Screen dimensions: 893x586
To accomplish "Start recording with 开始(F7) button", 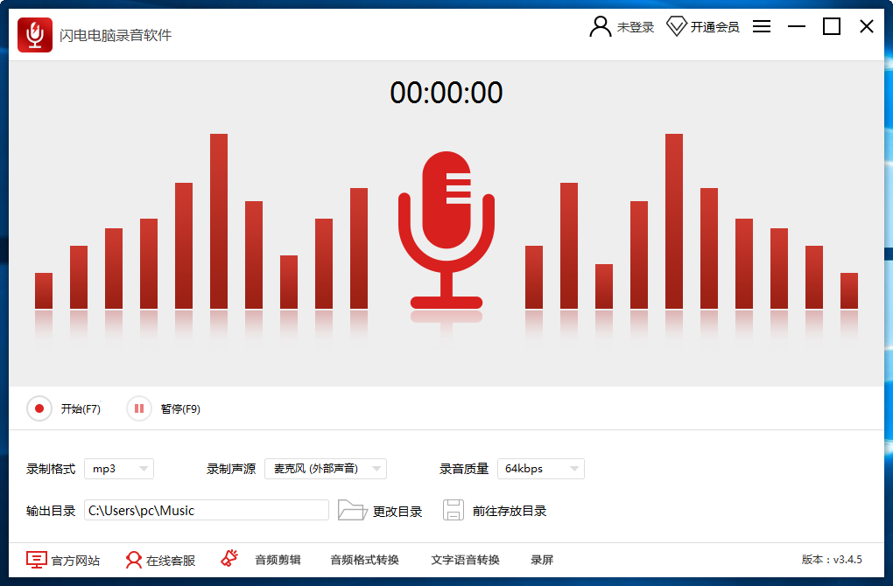I will click(x=64, y=408).
